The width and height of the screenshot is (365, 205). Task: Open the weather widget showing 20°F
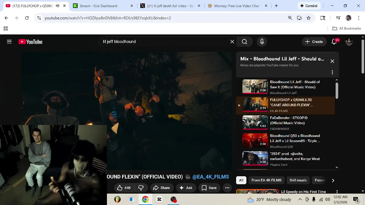point(269,199)
